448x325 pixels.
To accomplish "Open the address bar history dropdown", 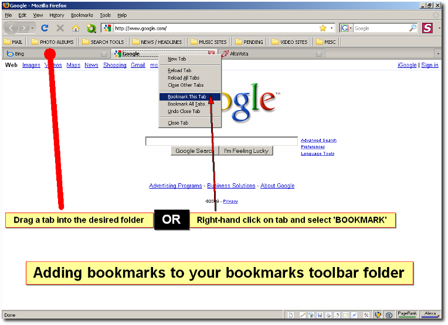I will (x=331, y=28).
